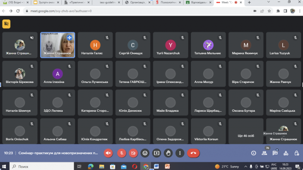Screen dimensions: 303x170
Task: Expand hidden system tray icons arrow
Action: (246, 166)
